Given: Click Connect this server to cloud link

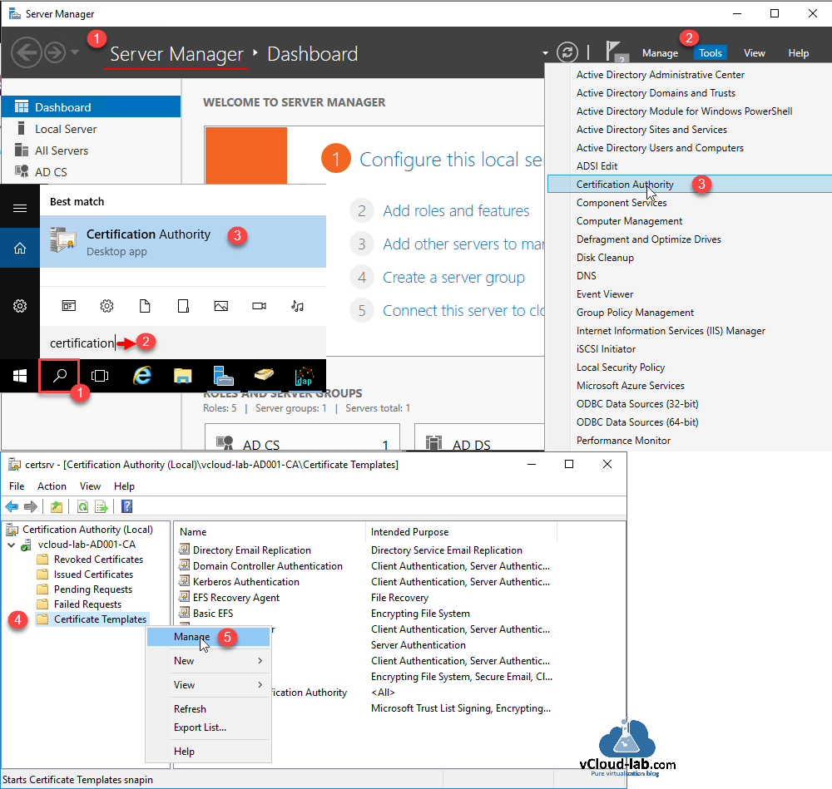Looking at the screenshot, I should (463, 311).
